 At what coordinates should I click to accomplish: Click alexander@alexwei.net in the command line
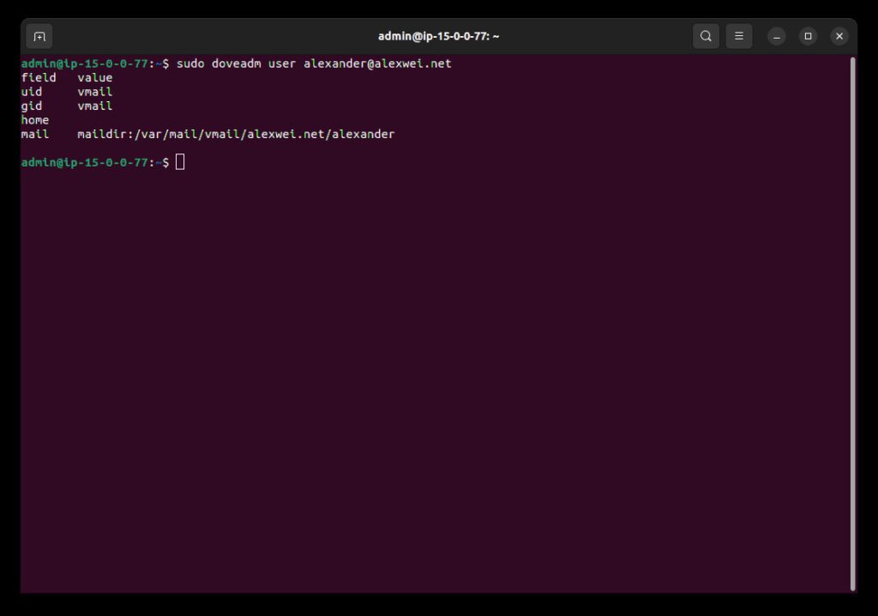click(x=377, y=63)
